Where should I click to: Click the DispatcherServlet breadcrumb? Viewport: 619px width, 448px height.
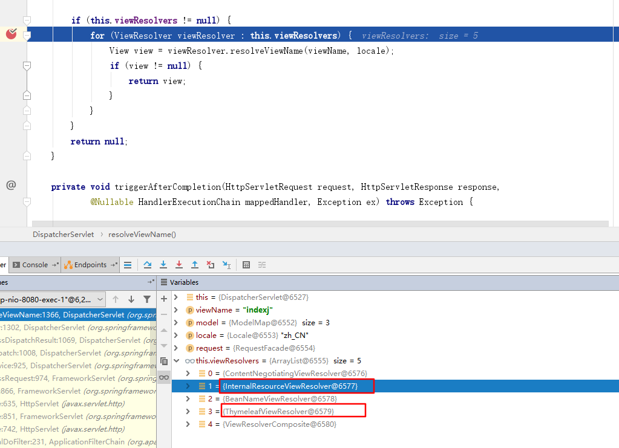[x=64, y=234]
